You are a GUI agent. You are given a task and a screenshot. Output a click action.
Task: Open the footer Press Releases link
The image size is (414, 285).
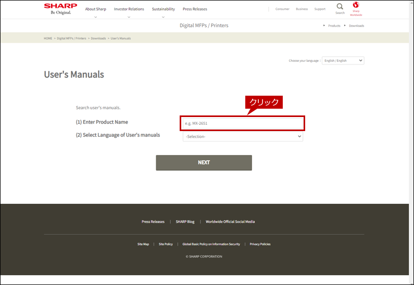click(x=153, y=222)
